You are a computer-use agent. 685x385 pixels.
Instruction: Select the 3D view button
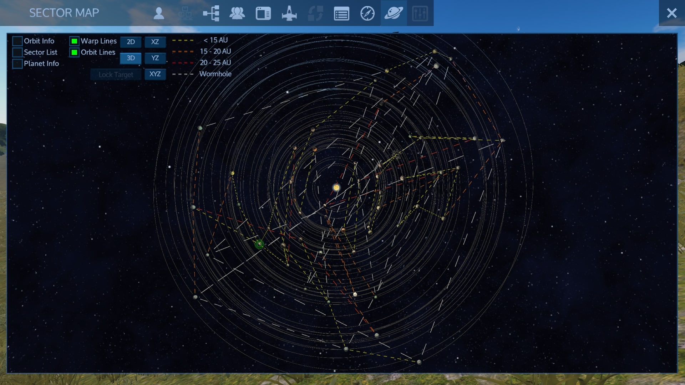[x=131, y=58]
